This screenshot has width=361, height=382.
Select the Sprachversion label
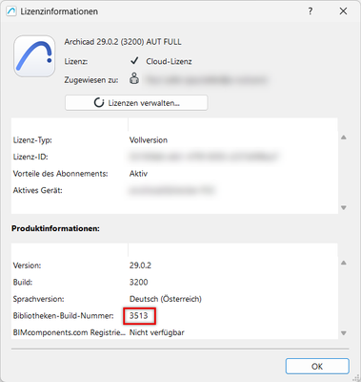click(x=38, y=299)
